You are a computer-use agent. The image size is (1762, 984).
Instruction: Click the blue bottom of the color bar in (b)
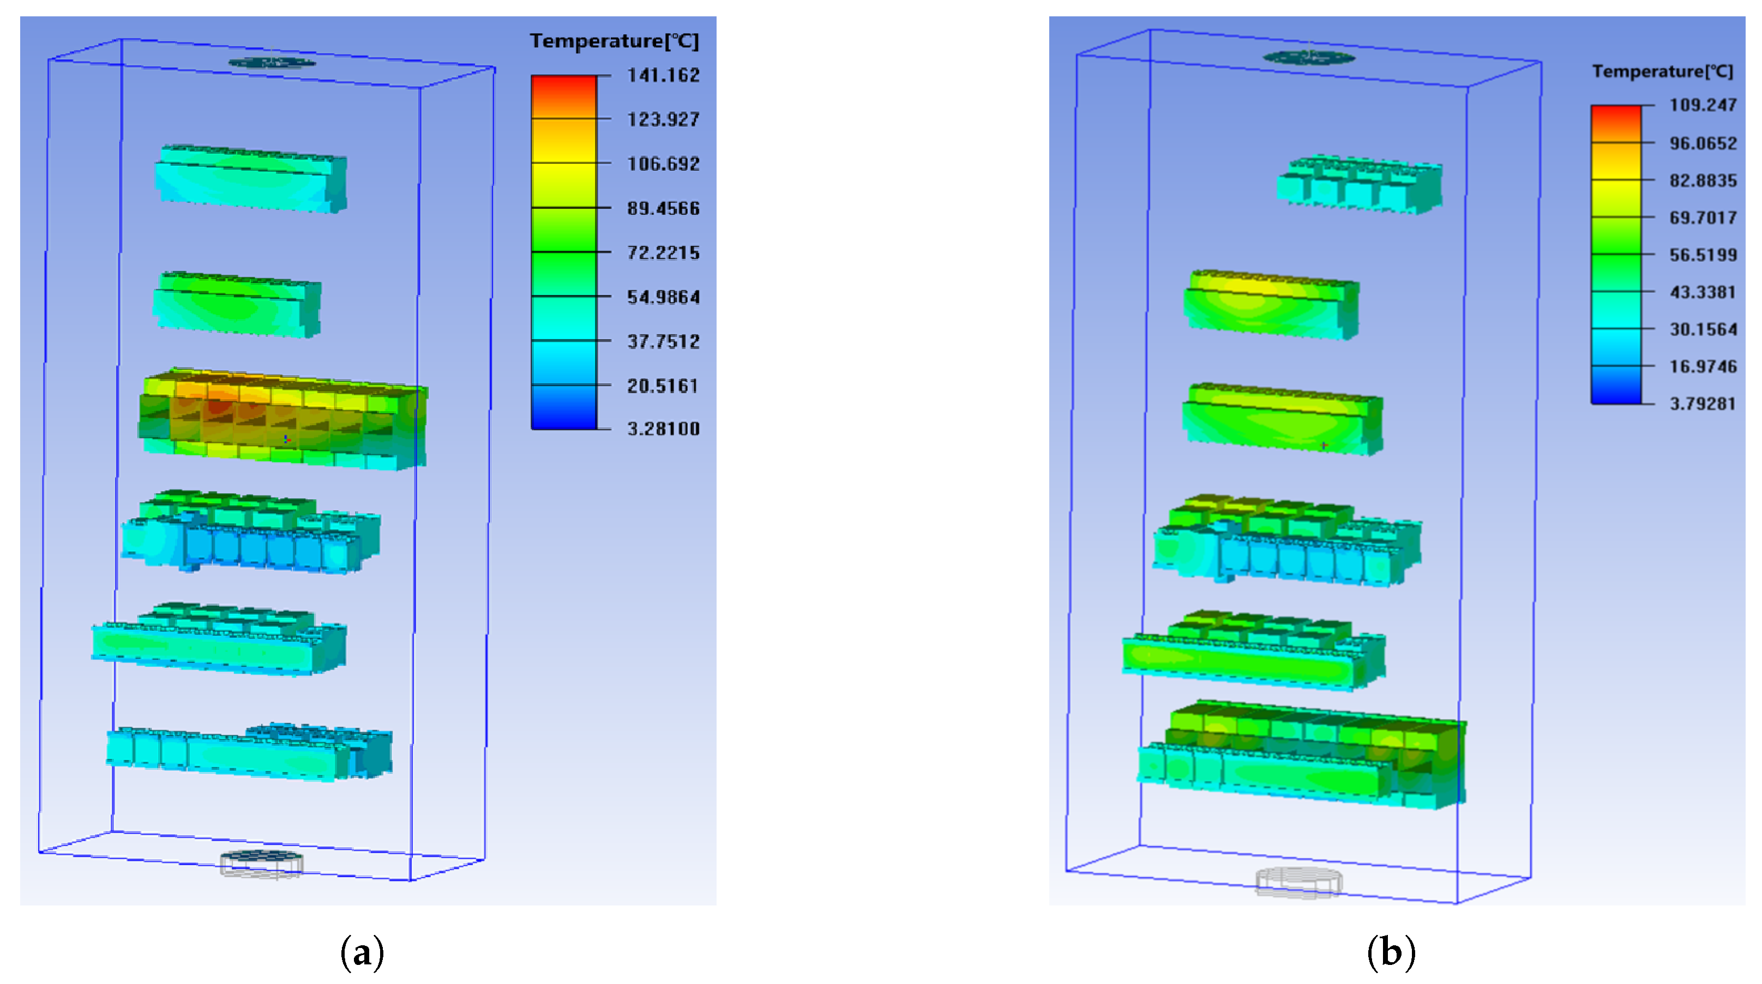pyautogui.click(x=1616, y=393)
